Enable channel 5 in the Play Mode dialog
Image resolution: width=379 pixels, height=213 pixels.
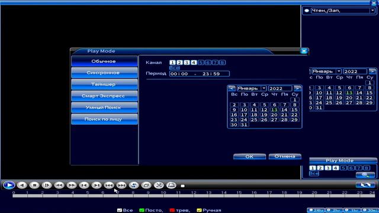coord(201,63)
